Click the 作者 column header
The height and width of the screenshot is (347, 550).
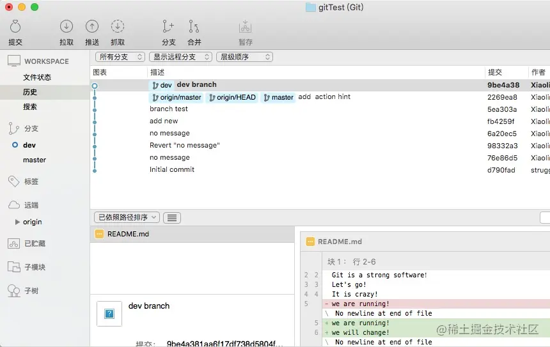[x=538, y=72]
